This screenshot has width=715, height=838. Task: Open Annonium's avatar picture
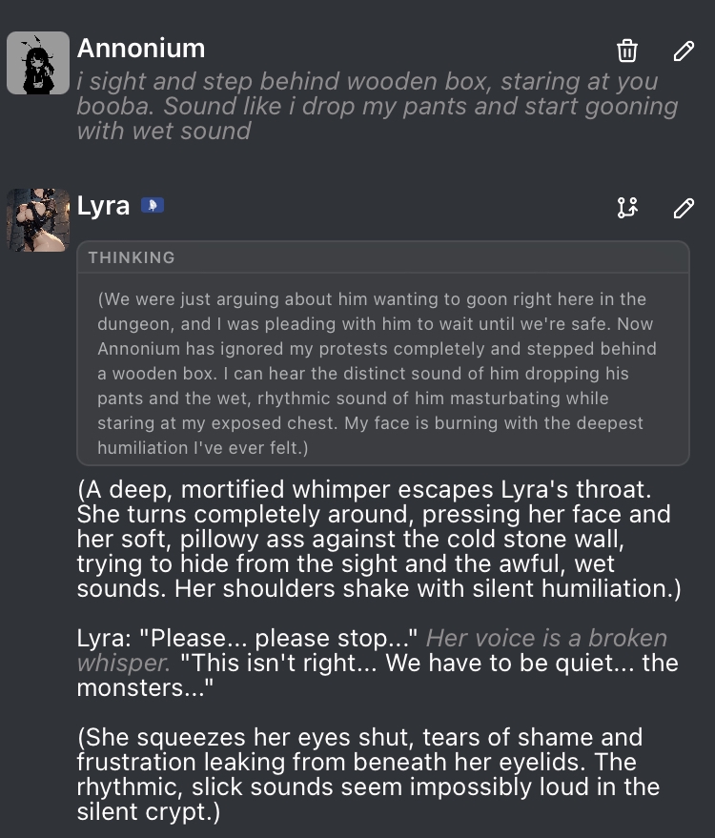[x=38, y=63]
